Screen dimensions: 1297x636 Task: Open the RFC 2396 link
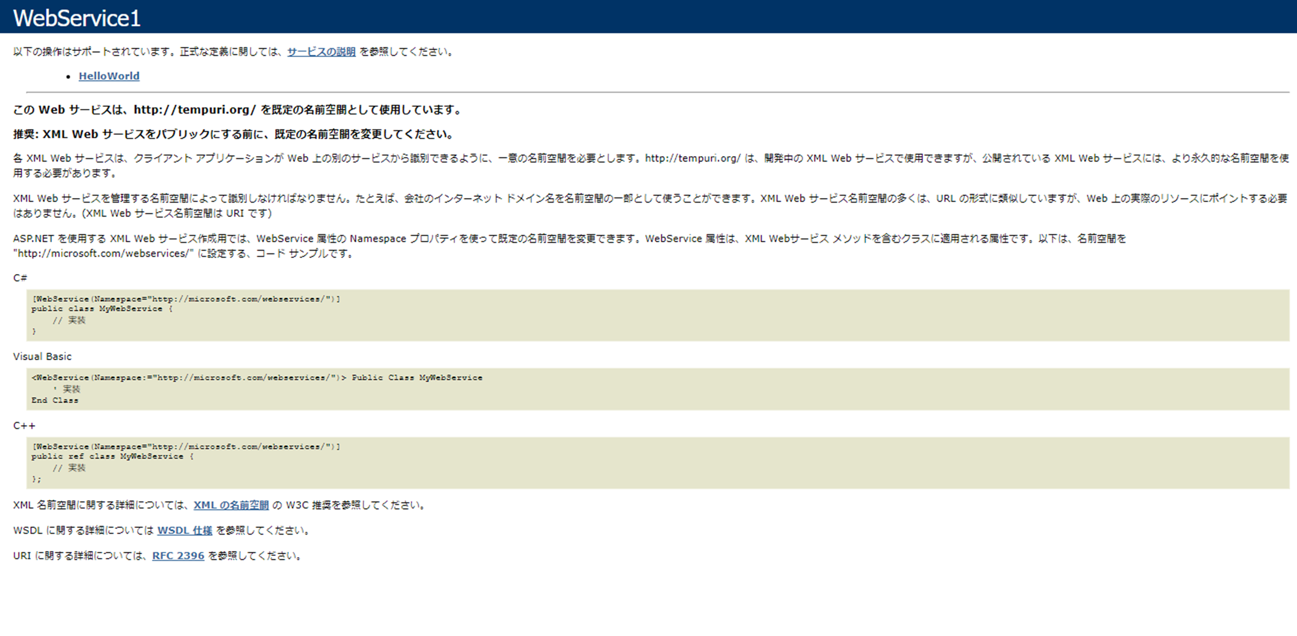(x=178, y=555)
